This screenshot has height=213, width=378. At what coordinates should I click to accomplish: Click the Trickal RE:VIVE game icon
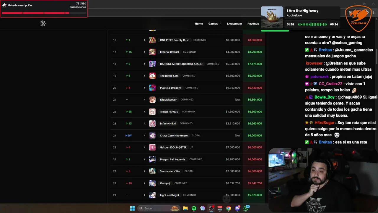[152, 112]
